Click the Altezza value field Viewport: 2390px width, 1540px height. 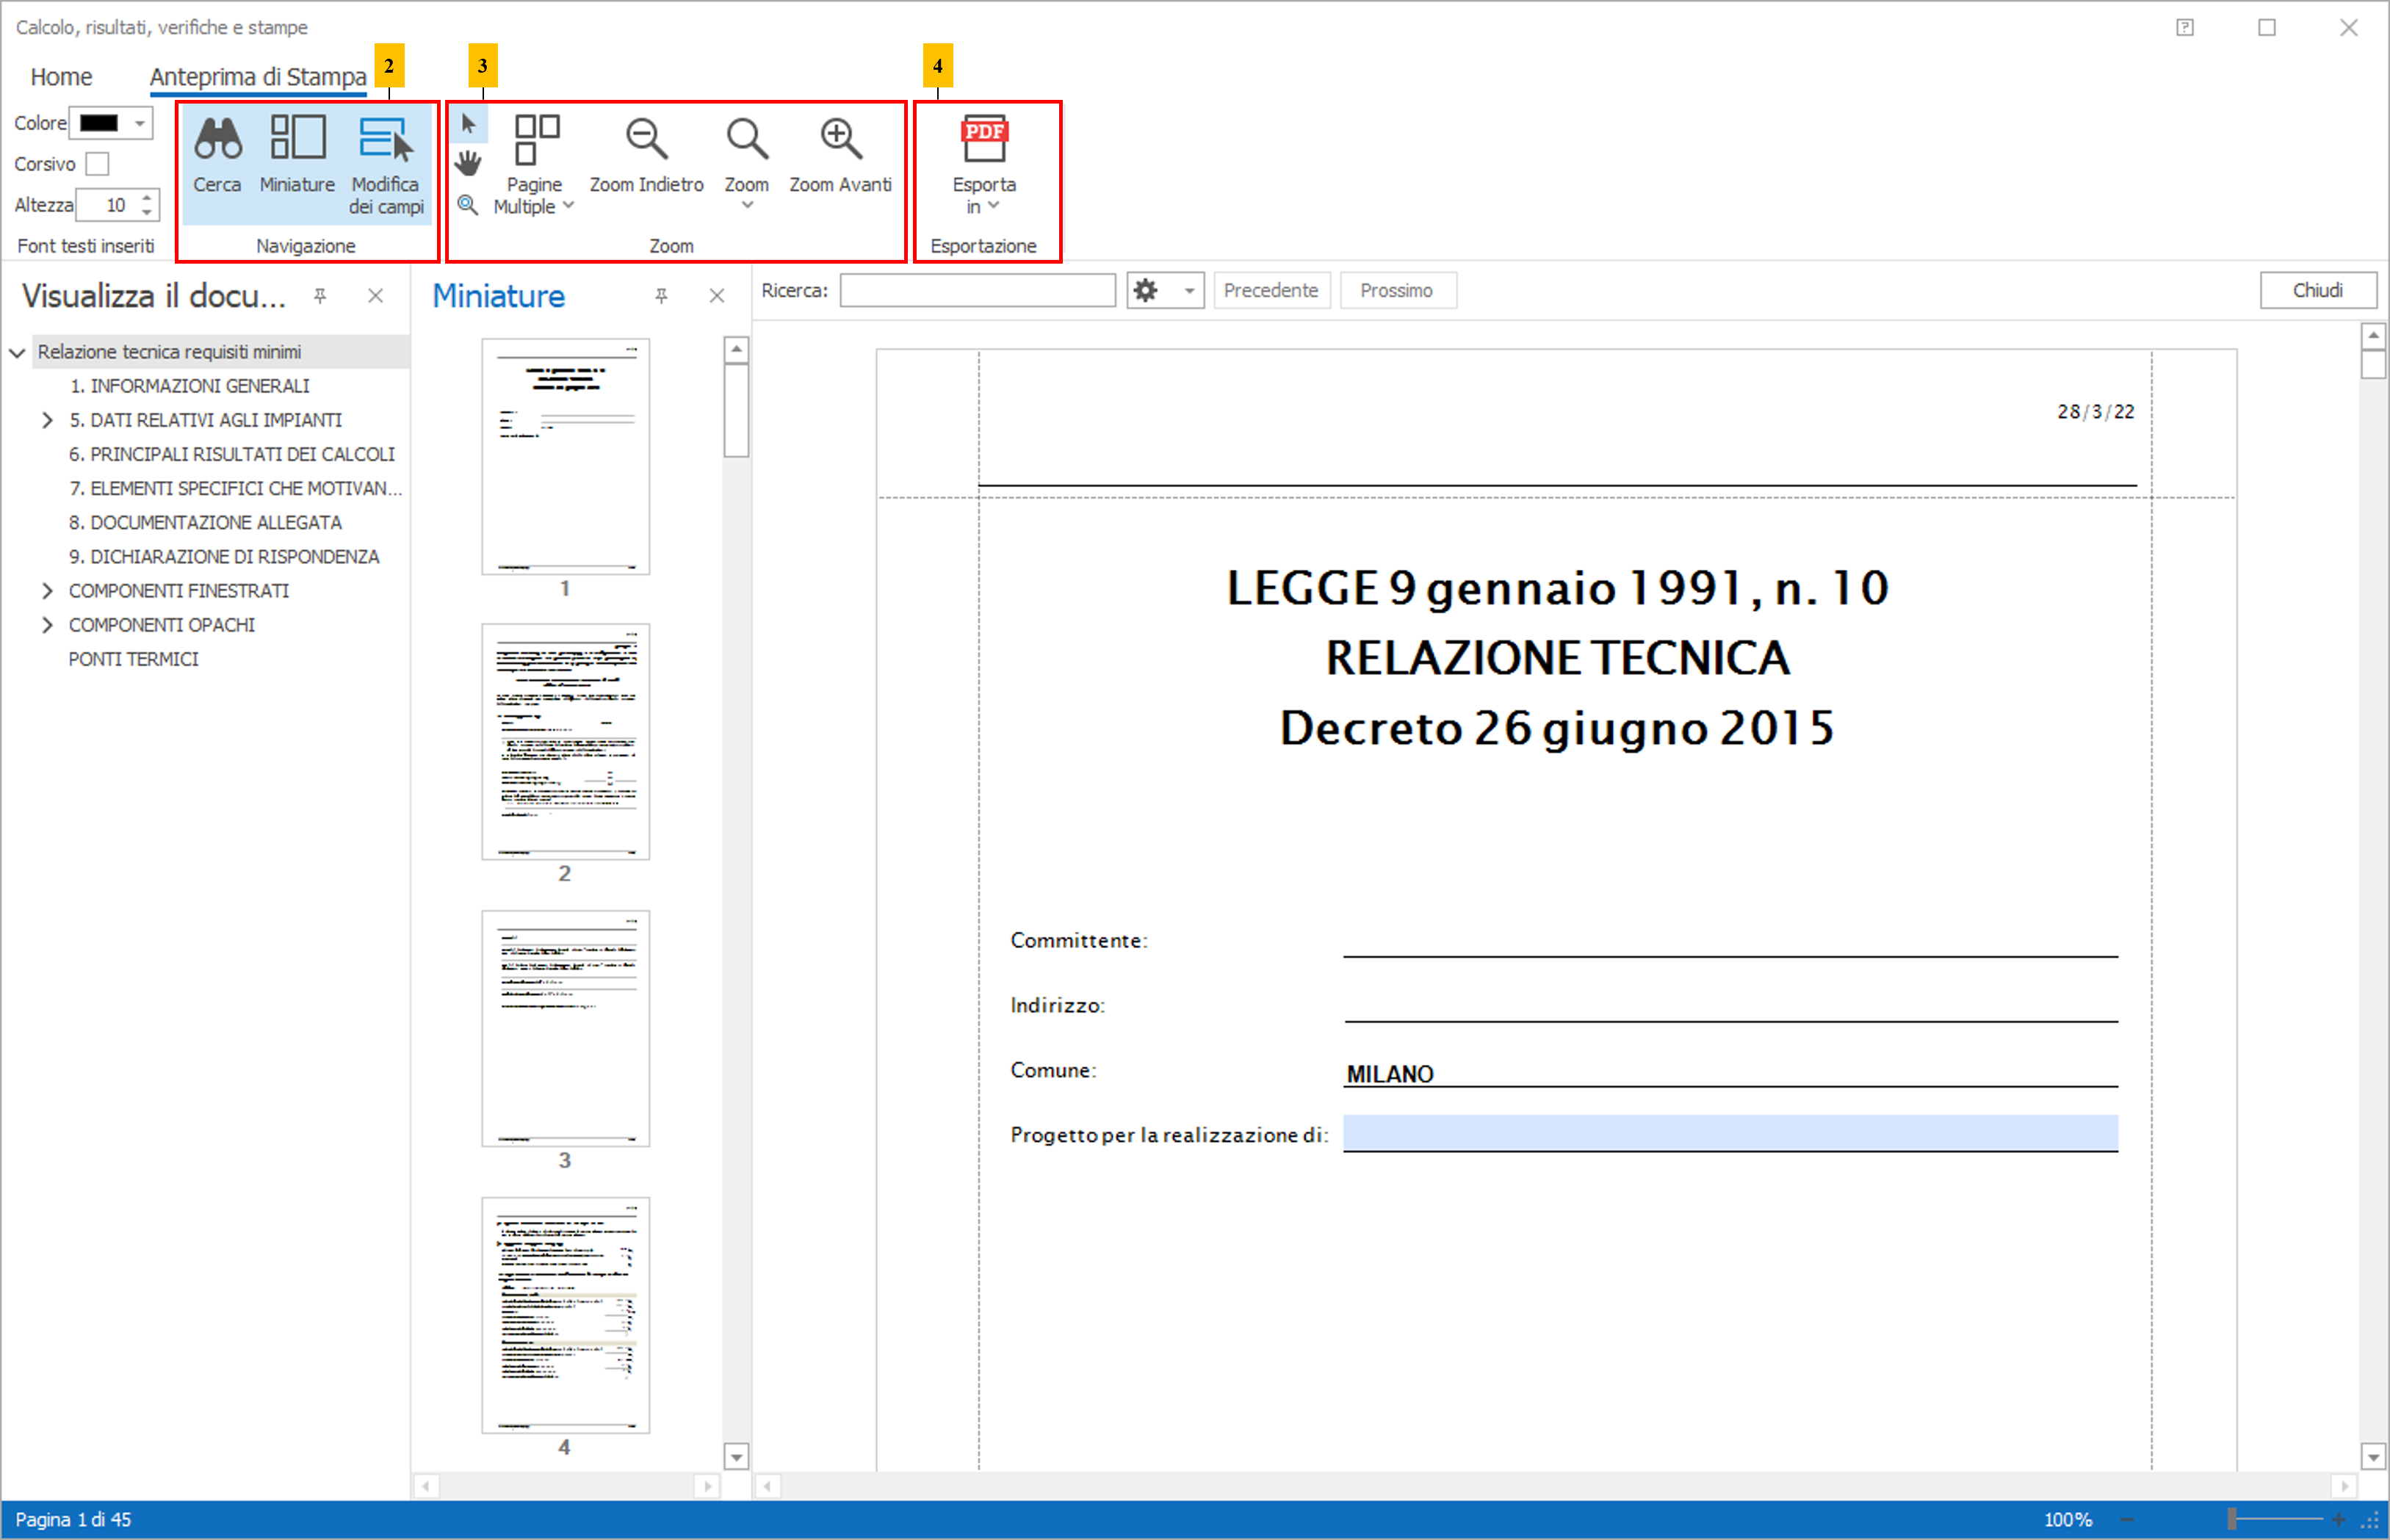(x=108, y=205)
